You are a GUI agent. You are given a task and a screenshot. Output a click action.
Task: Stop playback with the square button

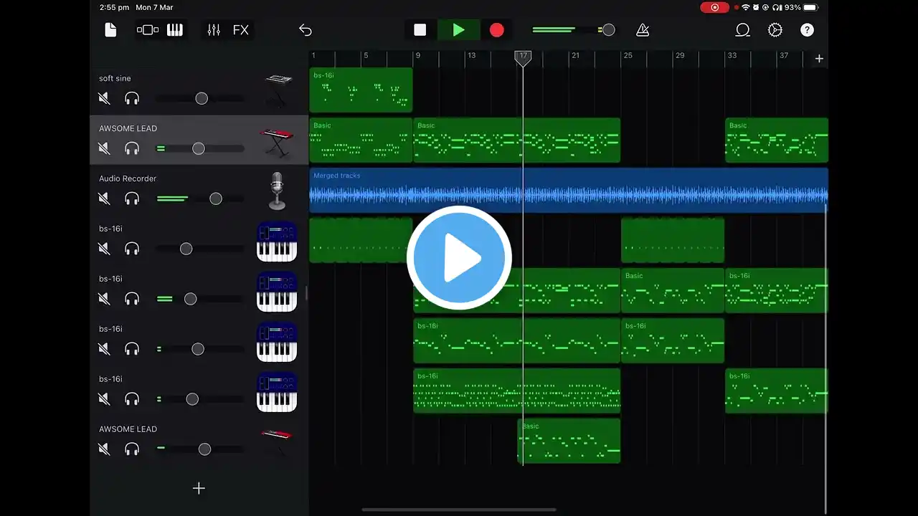(x=420, y=30)
